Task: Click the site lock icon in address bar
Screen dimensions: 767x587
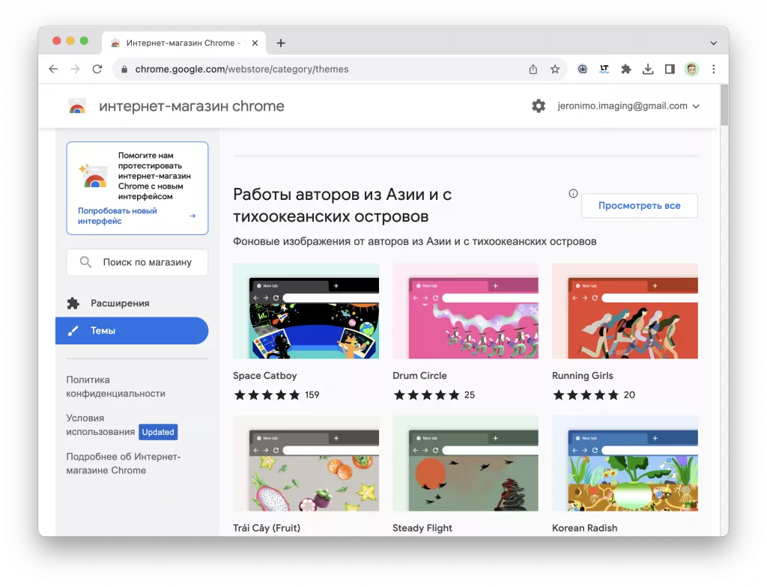Action: pyautogui.click(x=123, y=69)
